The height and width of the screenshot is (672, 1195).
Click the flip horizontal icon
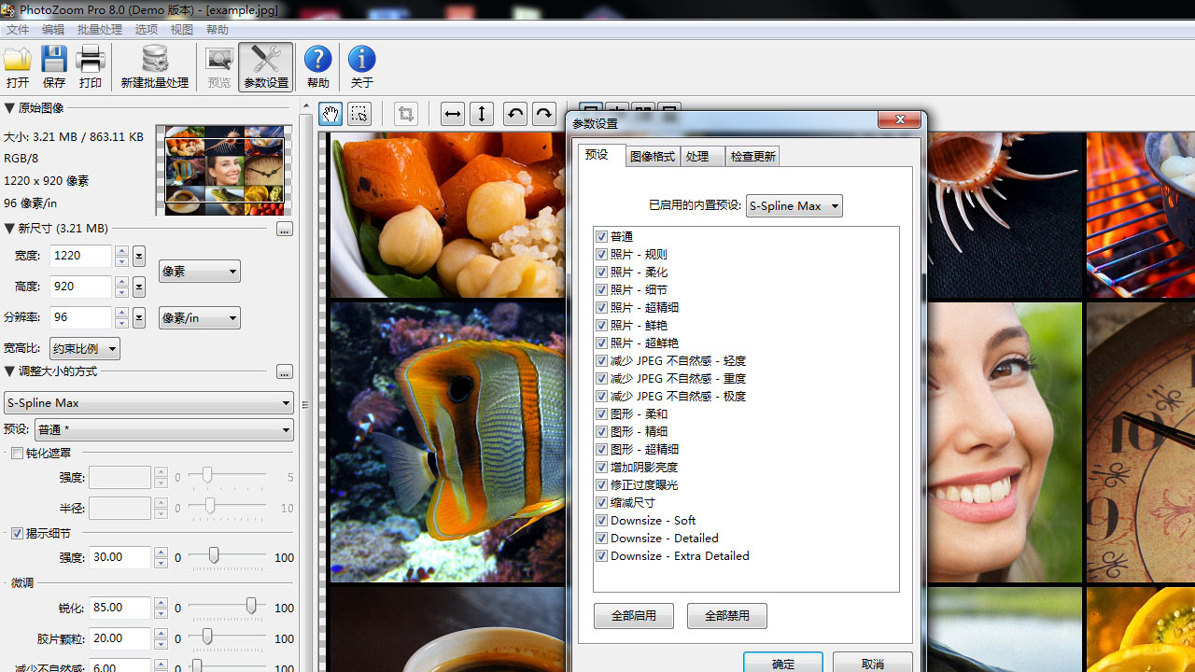pos(452,113)
